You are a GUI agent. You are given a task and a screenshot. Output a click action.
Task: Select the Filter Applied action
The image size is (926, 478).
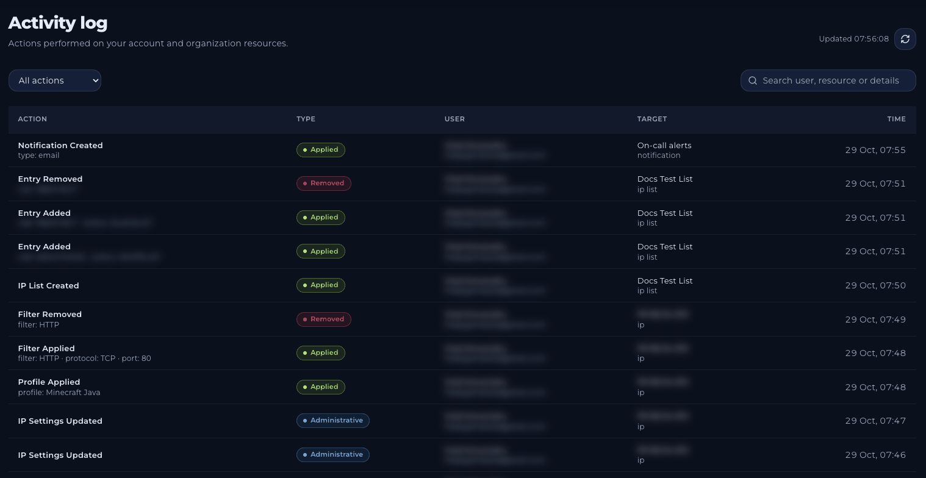click(x=46, y=348)
